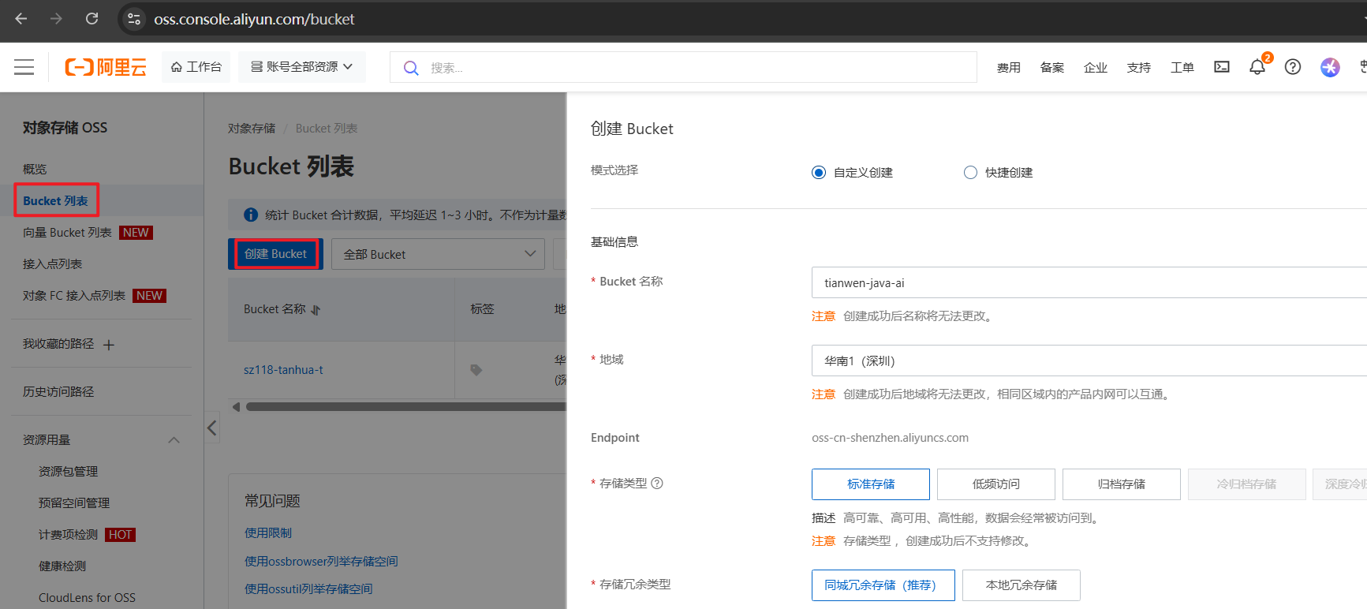Open the 费用 menu
This screenshot has height=609, width=1367.
(x=1008, y=68)
